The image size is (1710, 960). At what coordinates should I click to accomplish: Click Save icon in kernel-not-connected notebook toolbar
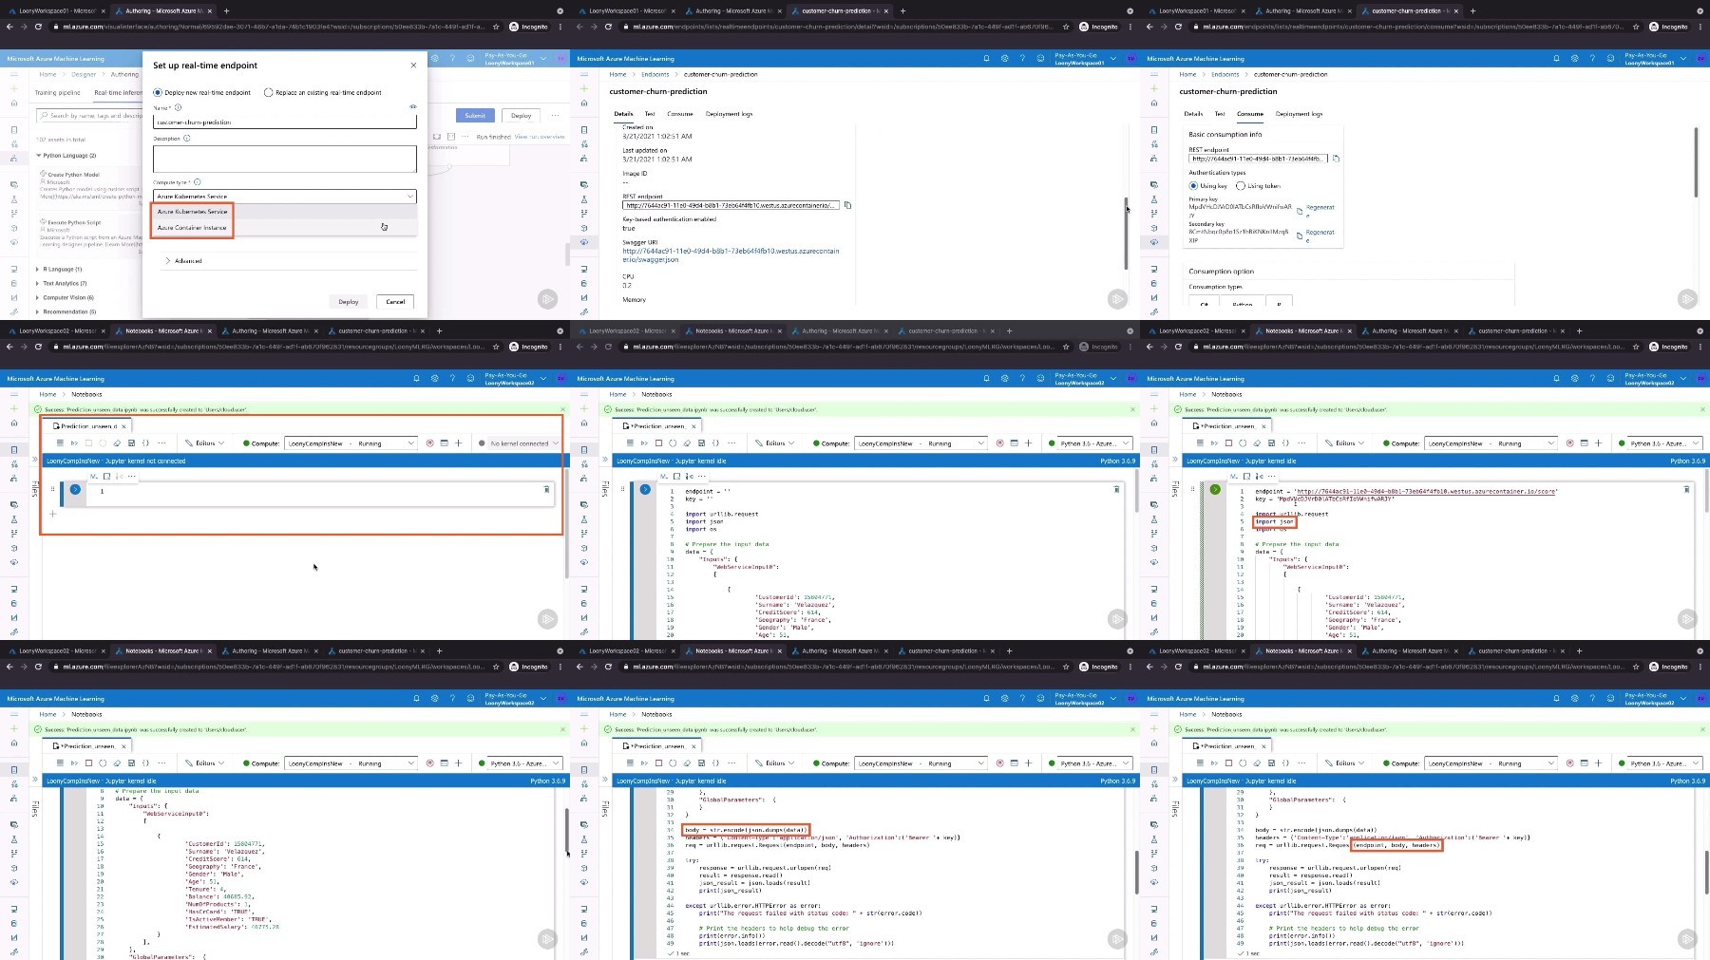click(x=132, y=442)
